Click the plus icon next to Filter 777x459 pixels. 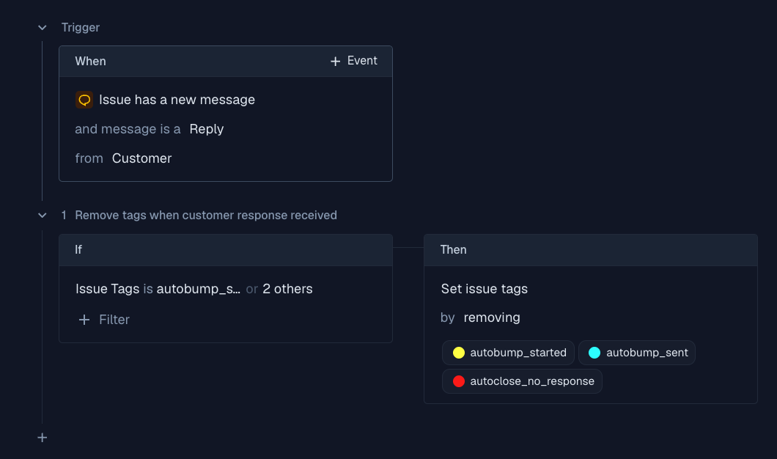[x=84, y=320]
